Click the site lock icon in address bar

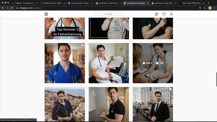[17, 8]
